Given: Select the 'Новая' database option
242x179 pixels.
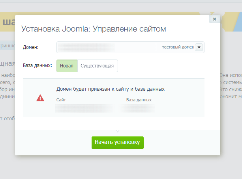Looking at the screenshot, I should click(67, 66).
